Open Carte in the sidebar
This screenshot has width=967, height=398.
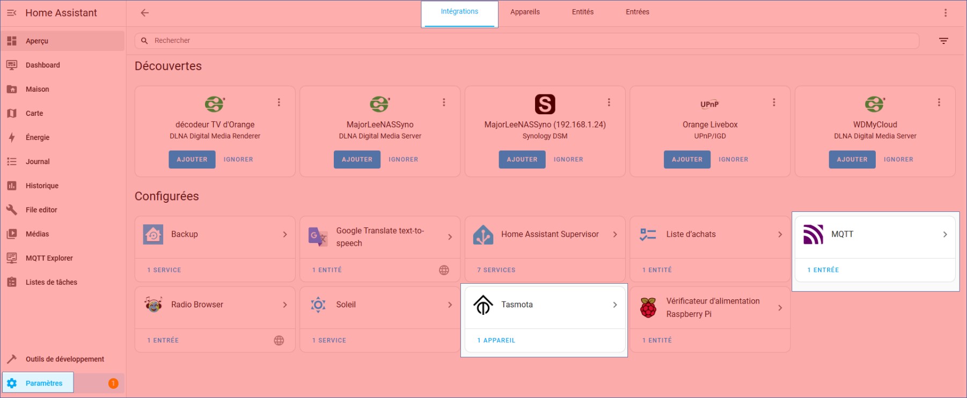click(x=63, y=113)
